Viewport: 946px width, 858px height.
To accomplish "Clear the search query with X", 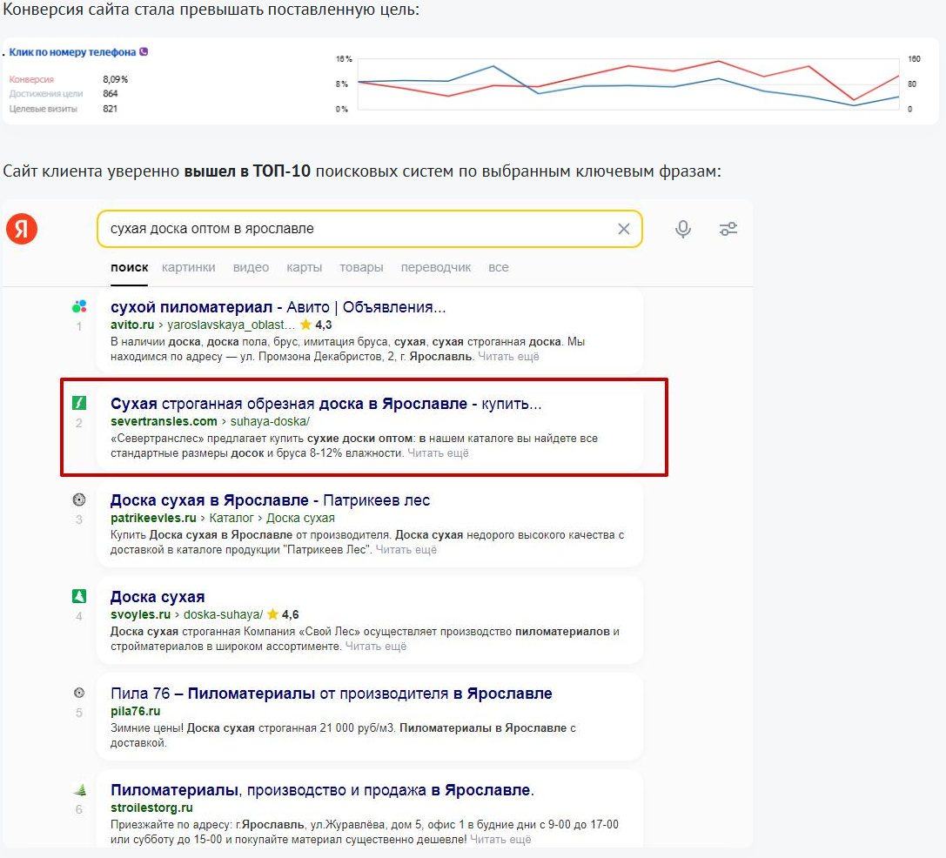I will pos(624,229).
